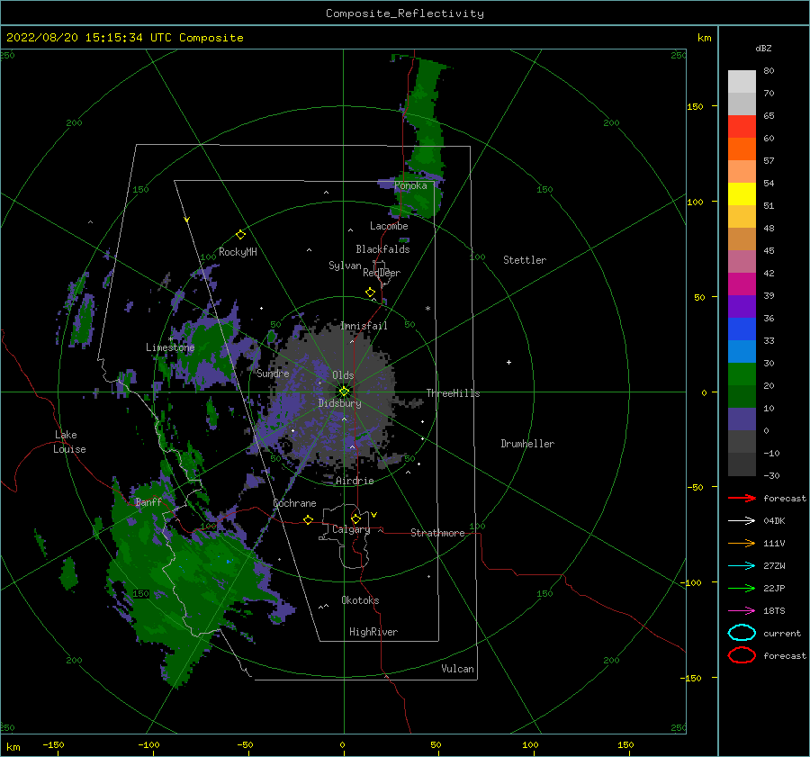Click the Banff label

click(x=148, y=502)
